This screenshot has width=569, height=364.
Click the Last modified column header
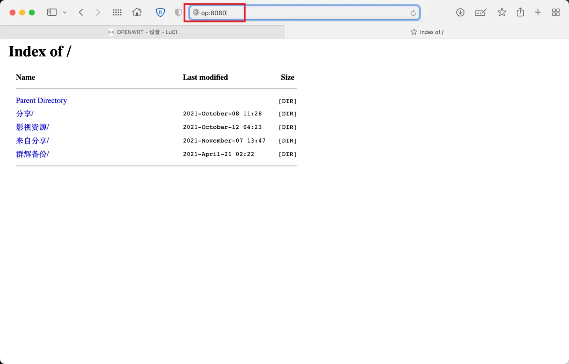click(205, 77)
